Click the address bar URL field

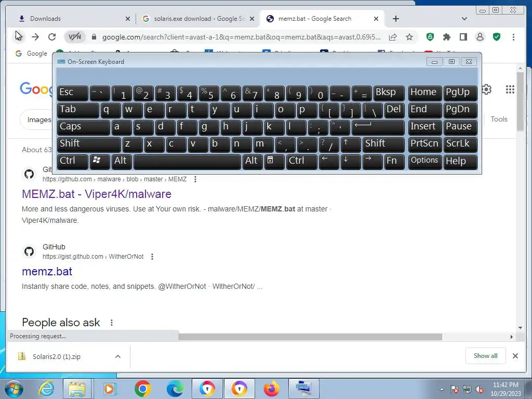coord(241,37)
